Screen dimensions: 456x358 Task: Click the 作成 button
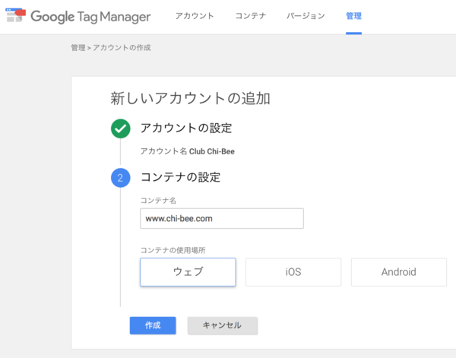(153, 325)
